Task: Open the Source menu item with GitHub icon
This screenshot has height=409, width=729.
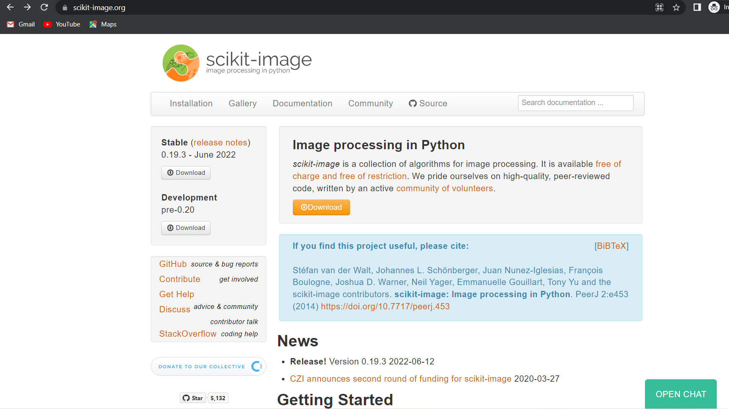Action: pos(428,103)
